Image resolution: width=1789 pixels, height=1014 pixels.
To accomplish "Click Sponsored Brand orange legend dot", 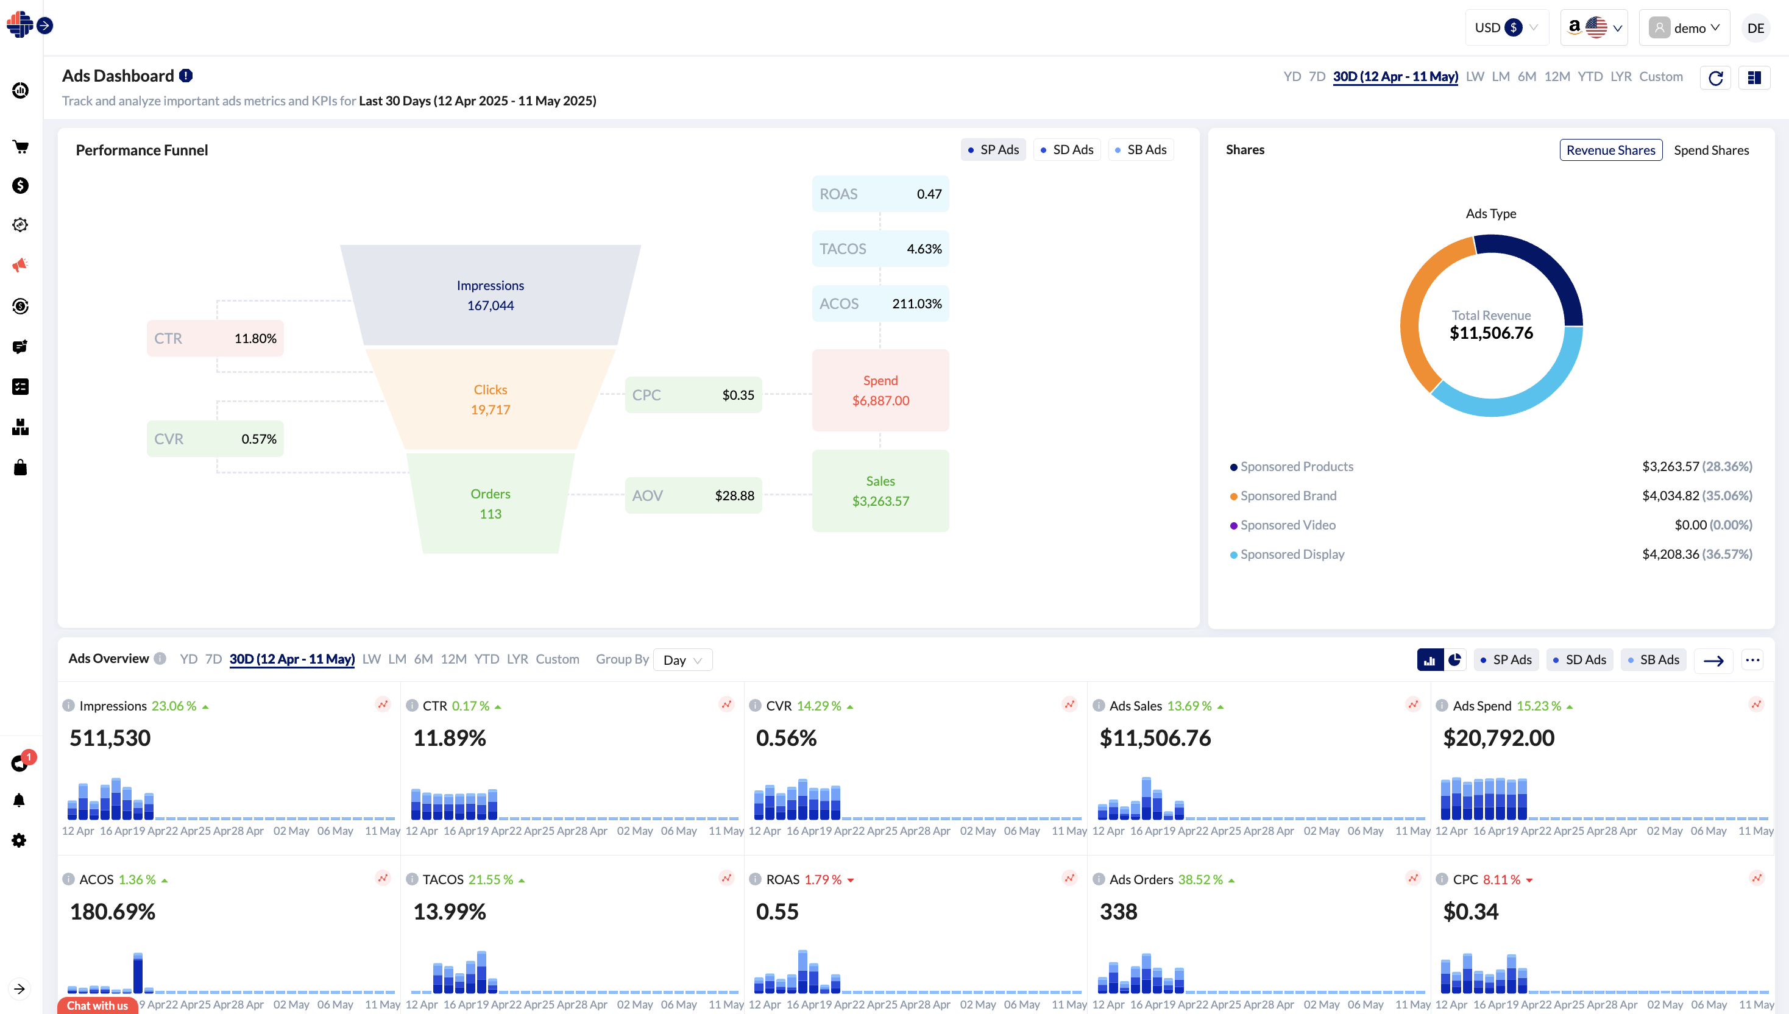I will tap(1233, 497).
